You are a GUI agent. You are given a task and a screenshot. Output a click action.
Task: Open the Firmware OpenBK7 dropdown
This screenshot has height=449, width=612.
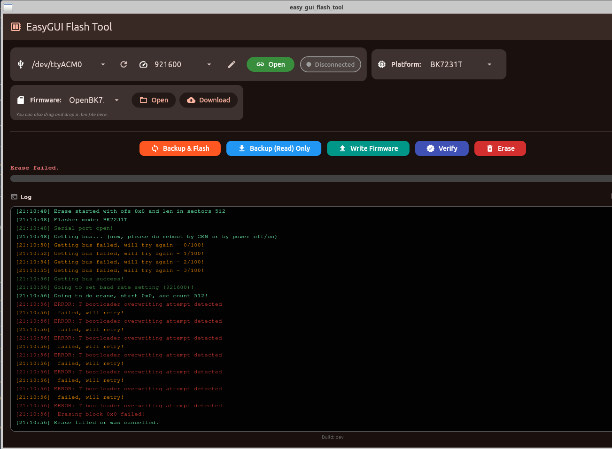94,100
